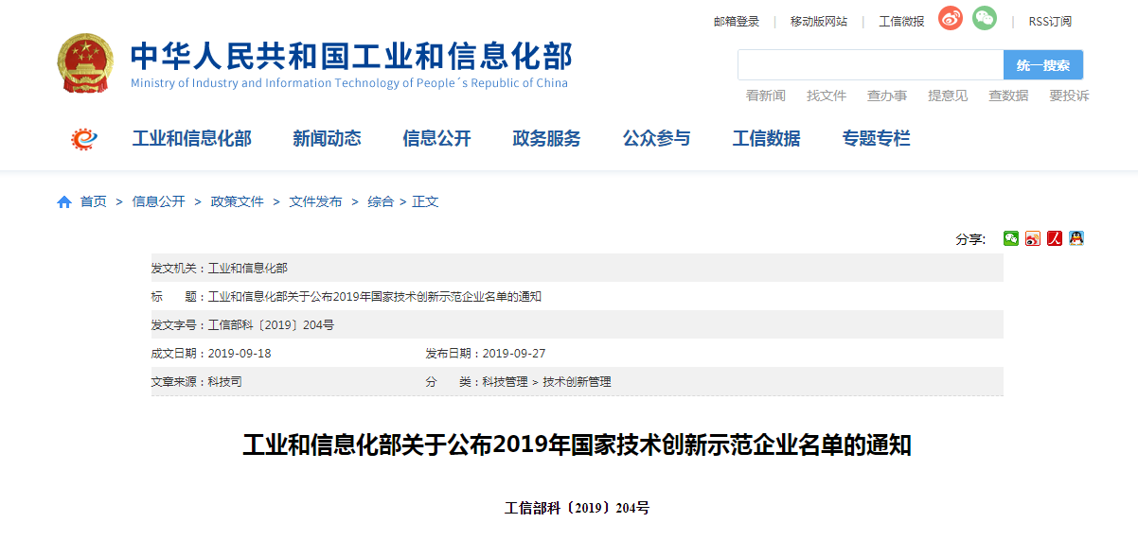
Task: Share article via QQ penguin icon
Action: [x=1076, y=238]
